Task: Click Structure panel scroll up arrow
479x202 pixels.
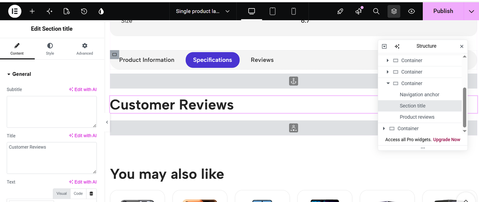Action: [465, 57]
